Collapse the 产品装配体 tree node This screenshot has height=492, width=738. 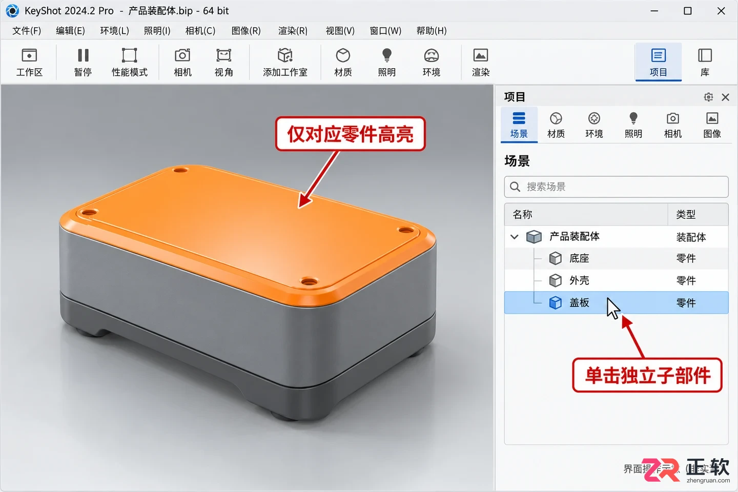515,237
